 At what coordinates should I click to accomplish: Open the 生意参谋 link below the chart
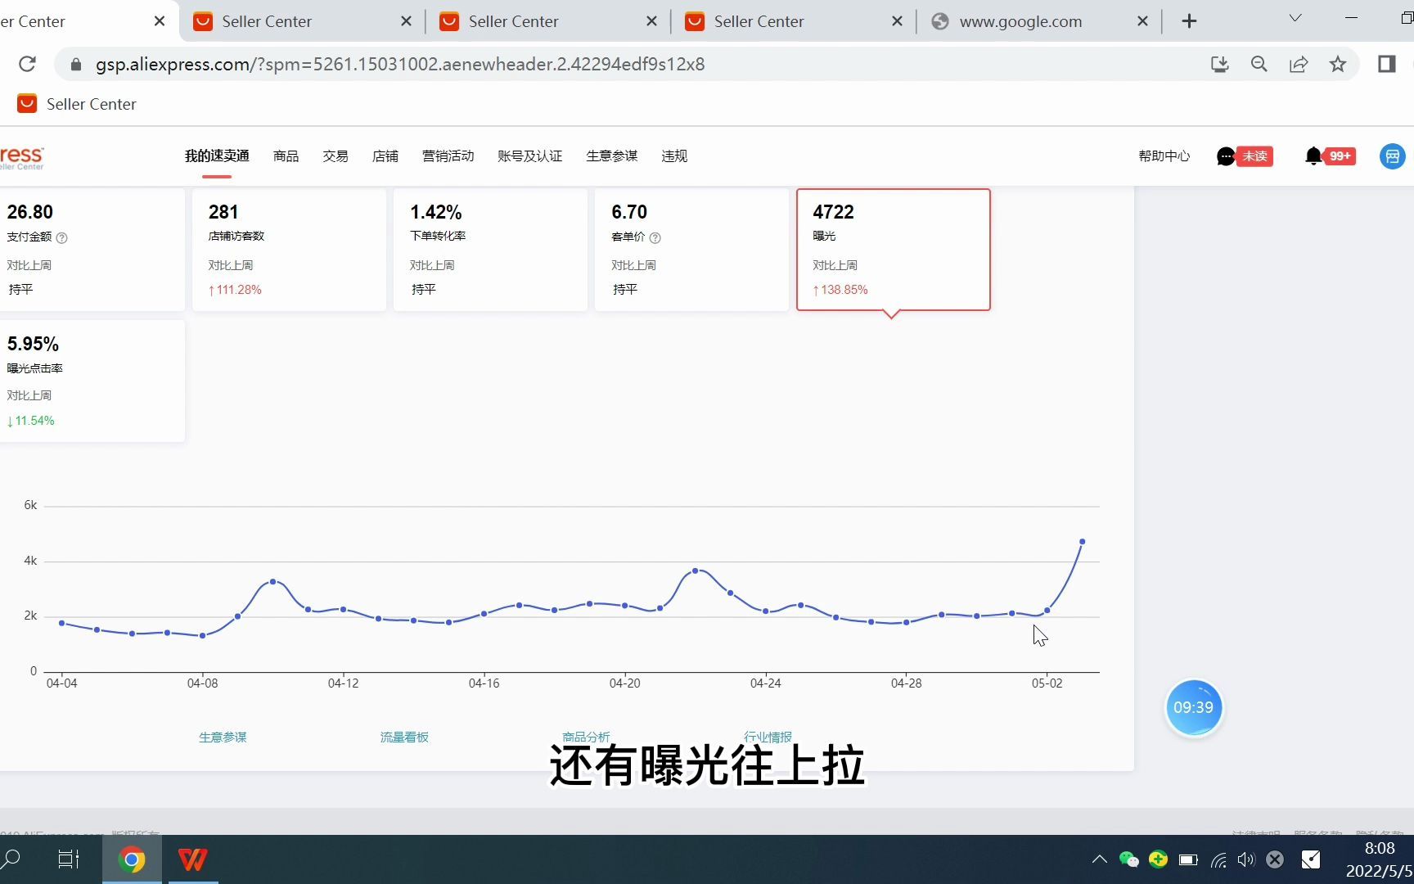[x=223, y=737]
